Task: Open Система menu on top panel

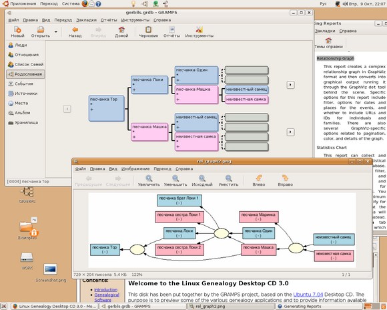Action: pos(71,4)
